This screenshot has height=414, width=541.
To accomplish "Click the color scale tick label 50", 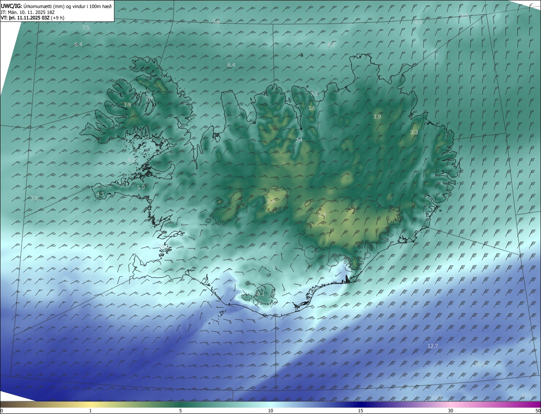I will pos(538,411).
